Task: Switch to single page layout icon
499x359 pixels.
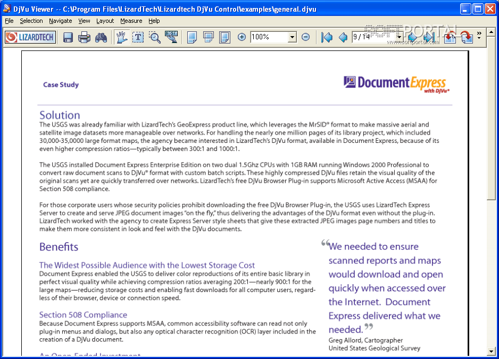Action: tap(192, 38)
